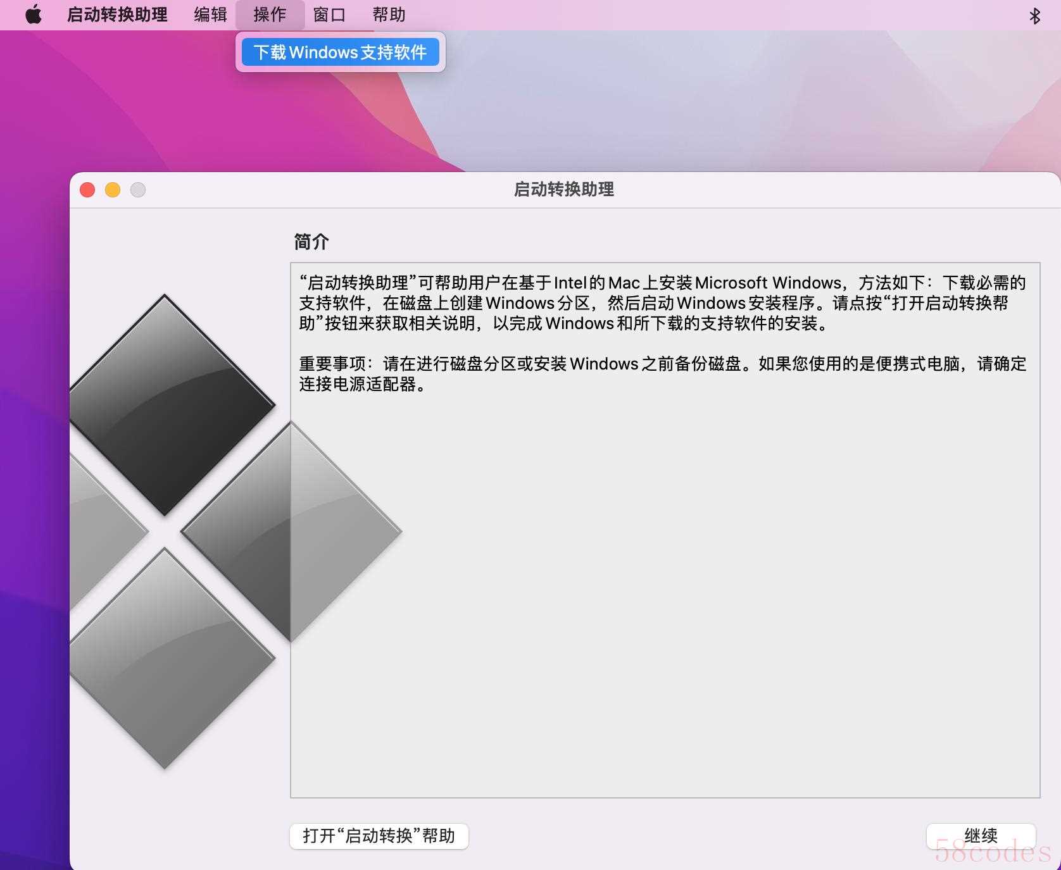
Task: Click the 简介 heading
Action: 311,242
